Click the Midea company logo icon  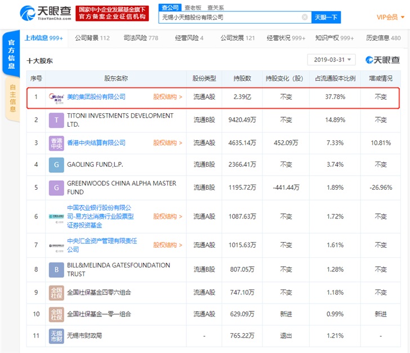[56, 97]
